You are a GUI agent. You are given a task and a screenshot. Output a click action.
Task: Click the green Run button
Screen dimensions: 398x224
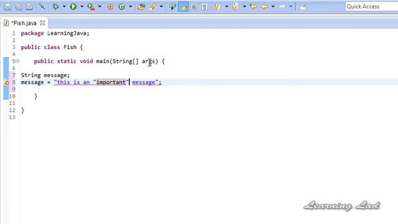tap(73, 6)
